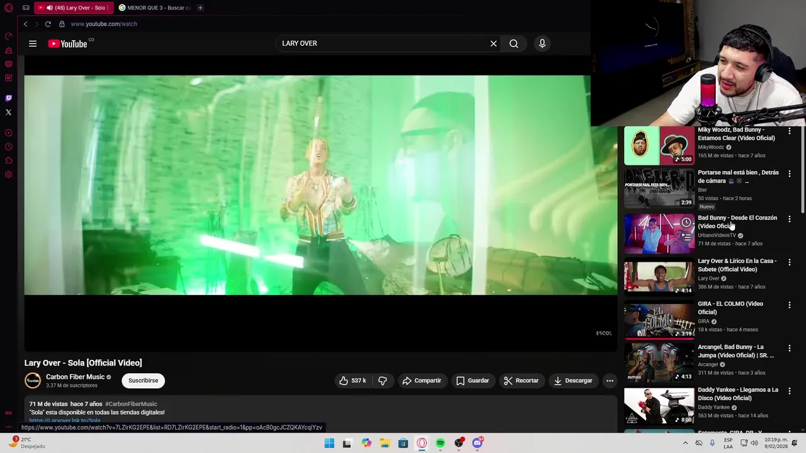Open the sidebar player icon
This screenshot has width=806, height=453.
(9, 133)
